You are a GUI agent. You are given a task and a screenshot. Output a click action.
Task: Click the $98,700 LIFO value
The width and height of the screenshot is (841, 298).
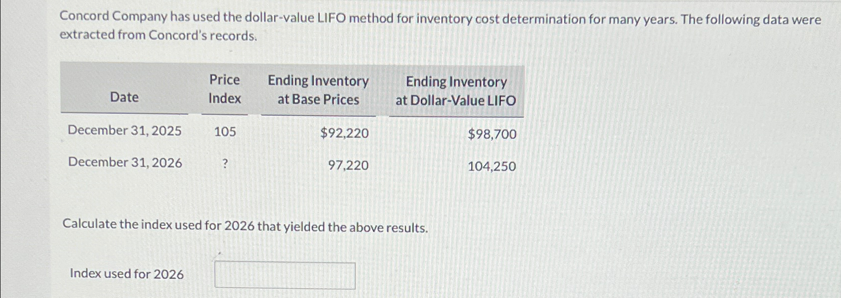(492, 134)
